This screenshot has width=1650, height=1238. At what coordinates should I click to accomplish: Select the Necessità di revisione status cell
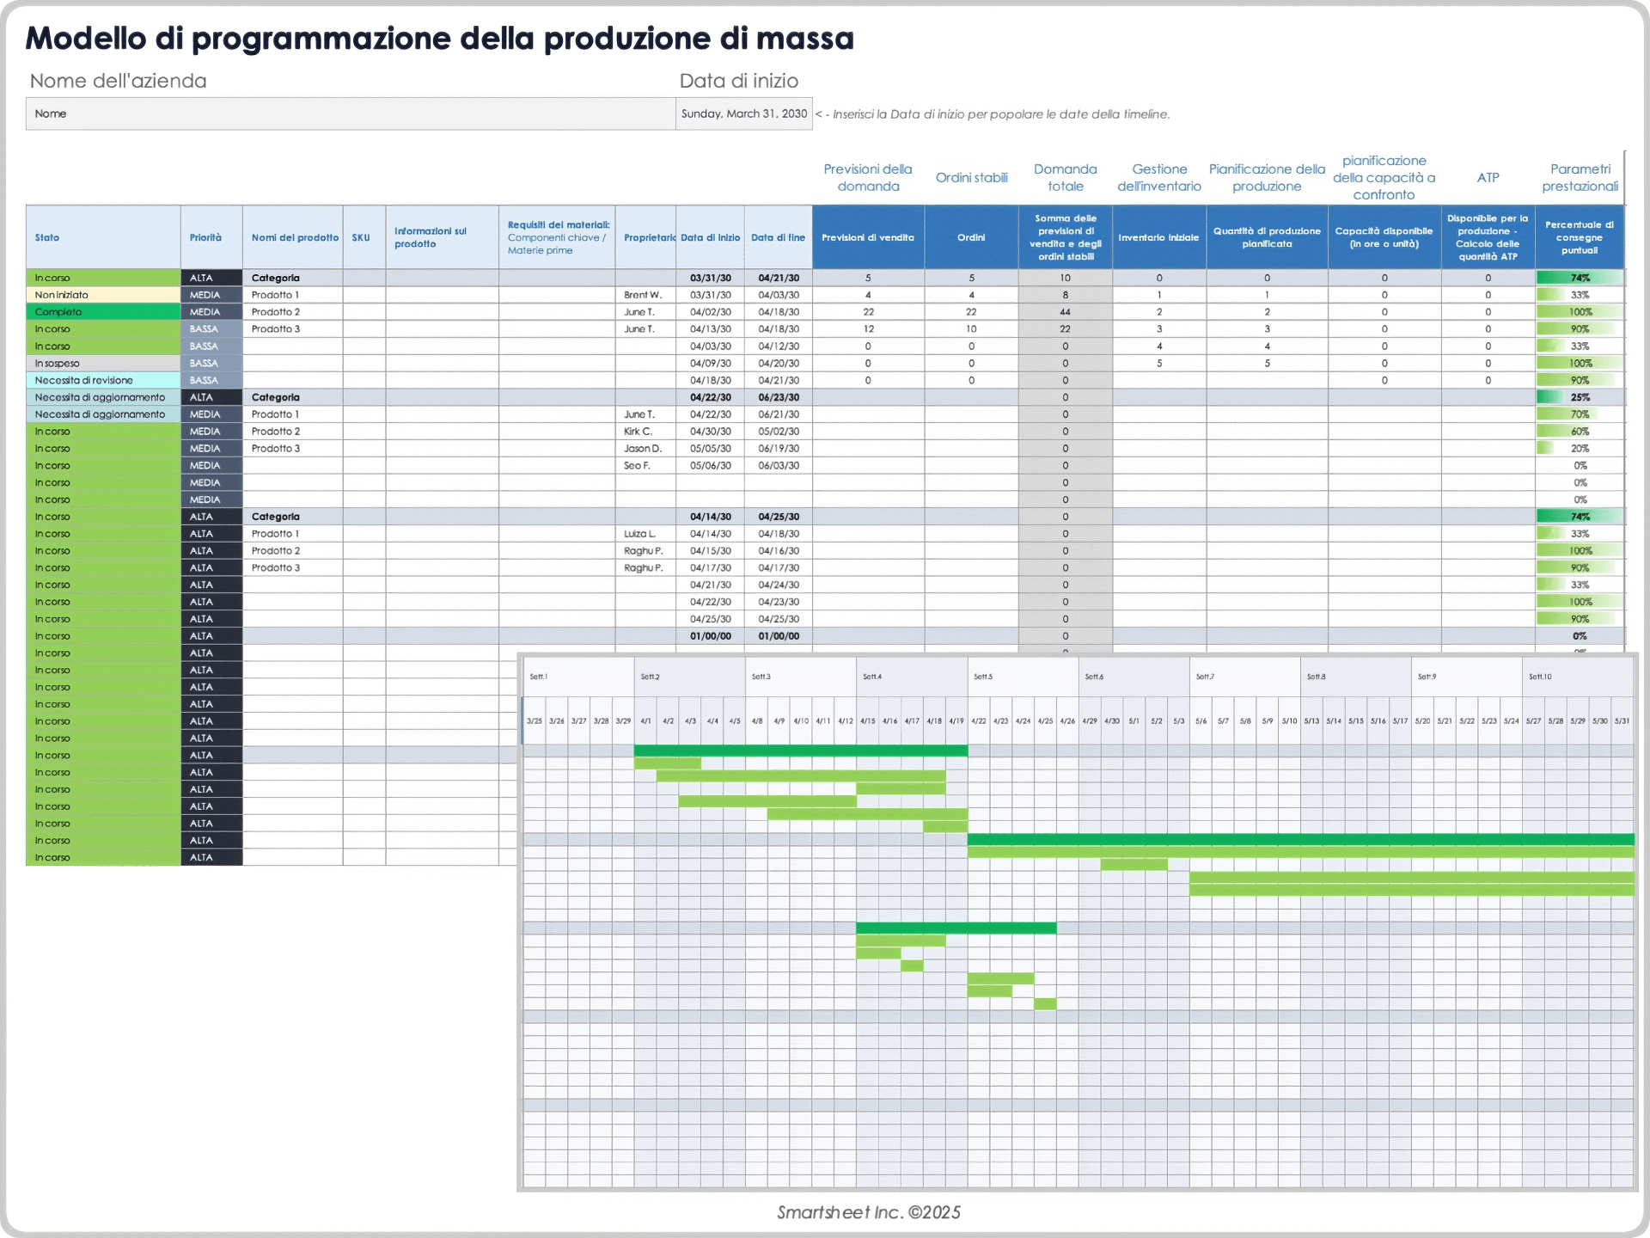coord(103,380)
